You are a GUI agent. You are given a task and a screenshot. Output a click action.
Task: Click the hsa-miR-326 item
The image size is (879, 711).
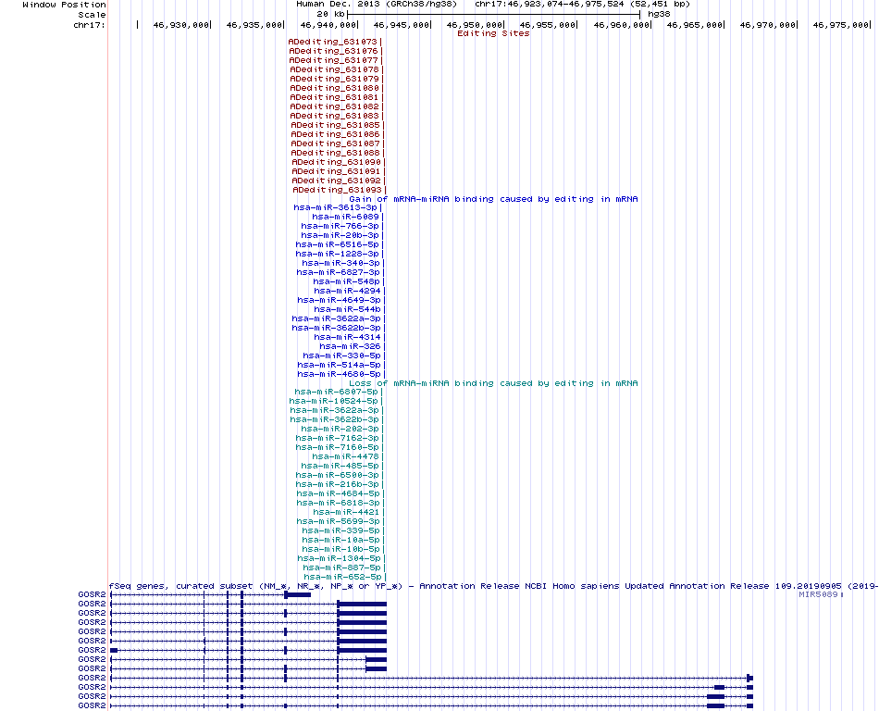(x=351, y=346)
